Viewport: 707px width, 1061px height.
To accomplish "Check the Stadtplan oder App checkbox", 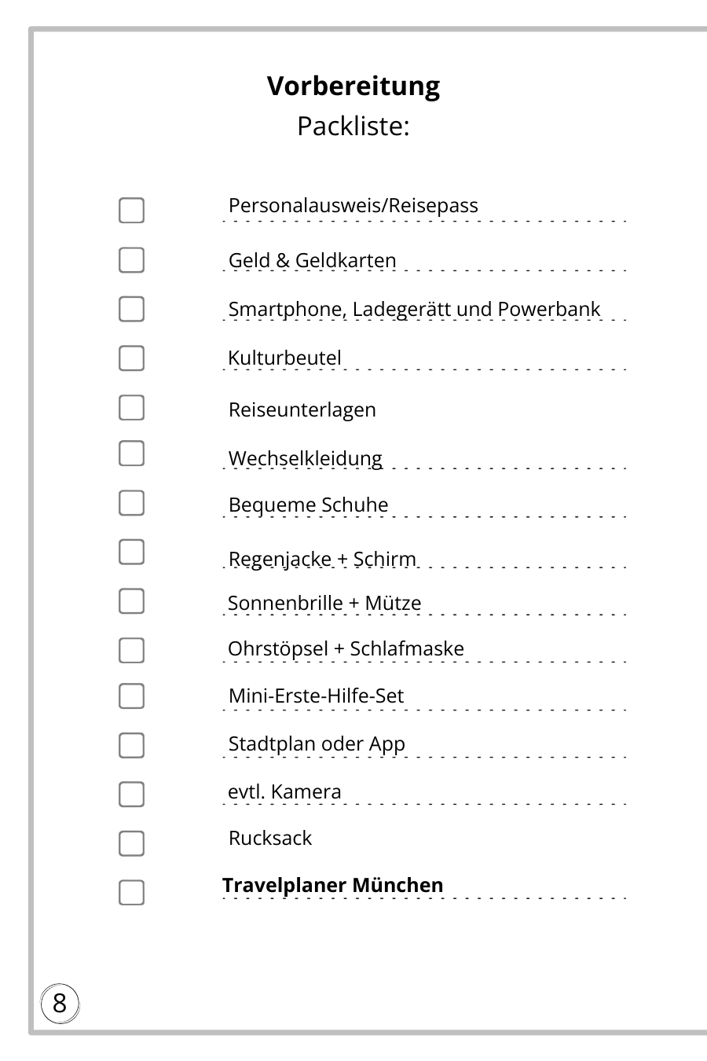I will coord(131,745).
